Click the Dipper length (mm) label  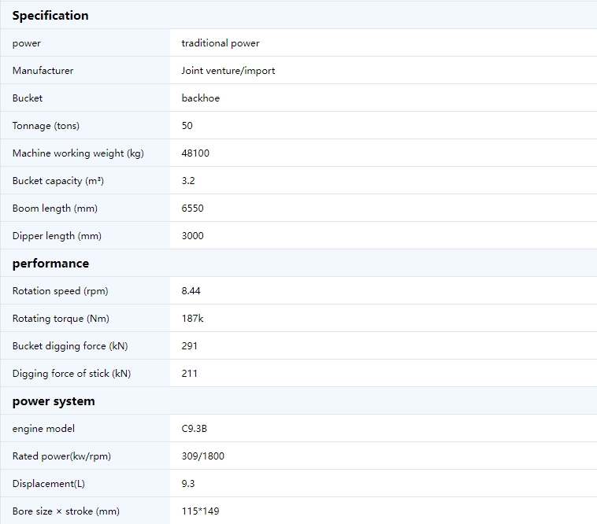click(x=57, y=236)
